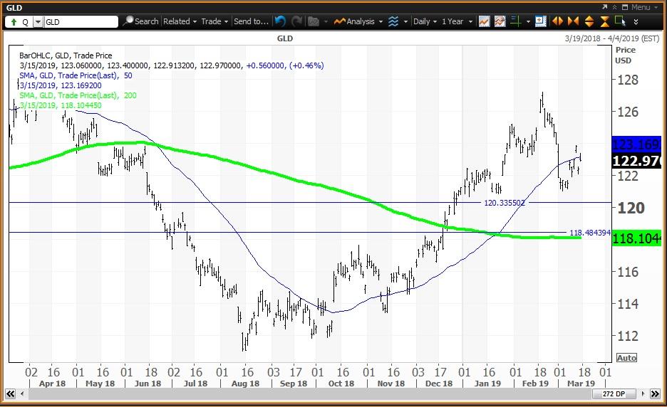The height and width of the screenshot is (407, 667).
Task: Click the grey Redo arrow
Action: pyautogui.click(x=296, y=21)
